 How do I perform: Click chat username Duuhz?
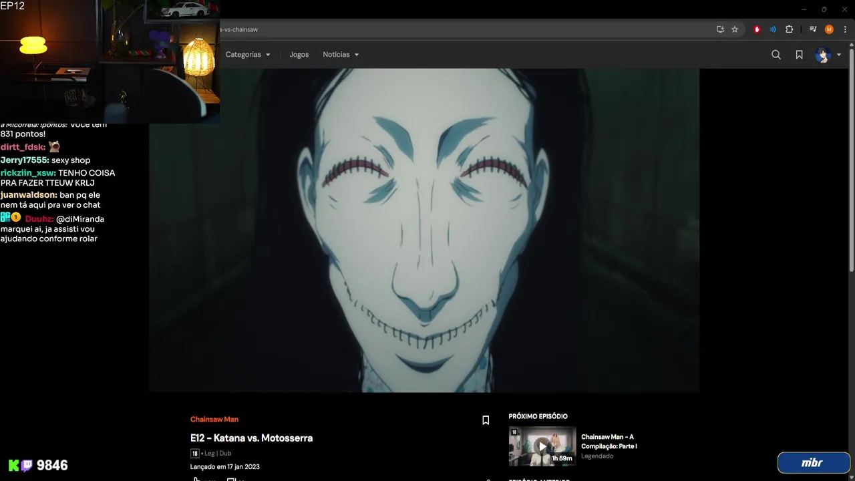39,219
